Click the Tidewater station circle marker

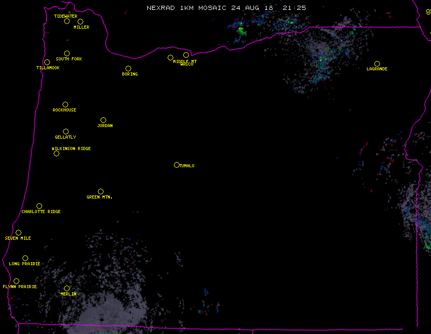tap(67, 21)
